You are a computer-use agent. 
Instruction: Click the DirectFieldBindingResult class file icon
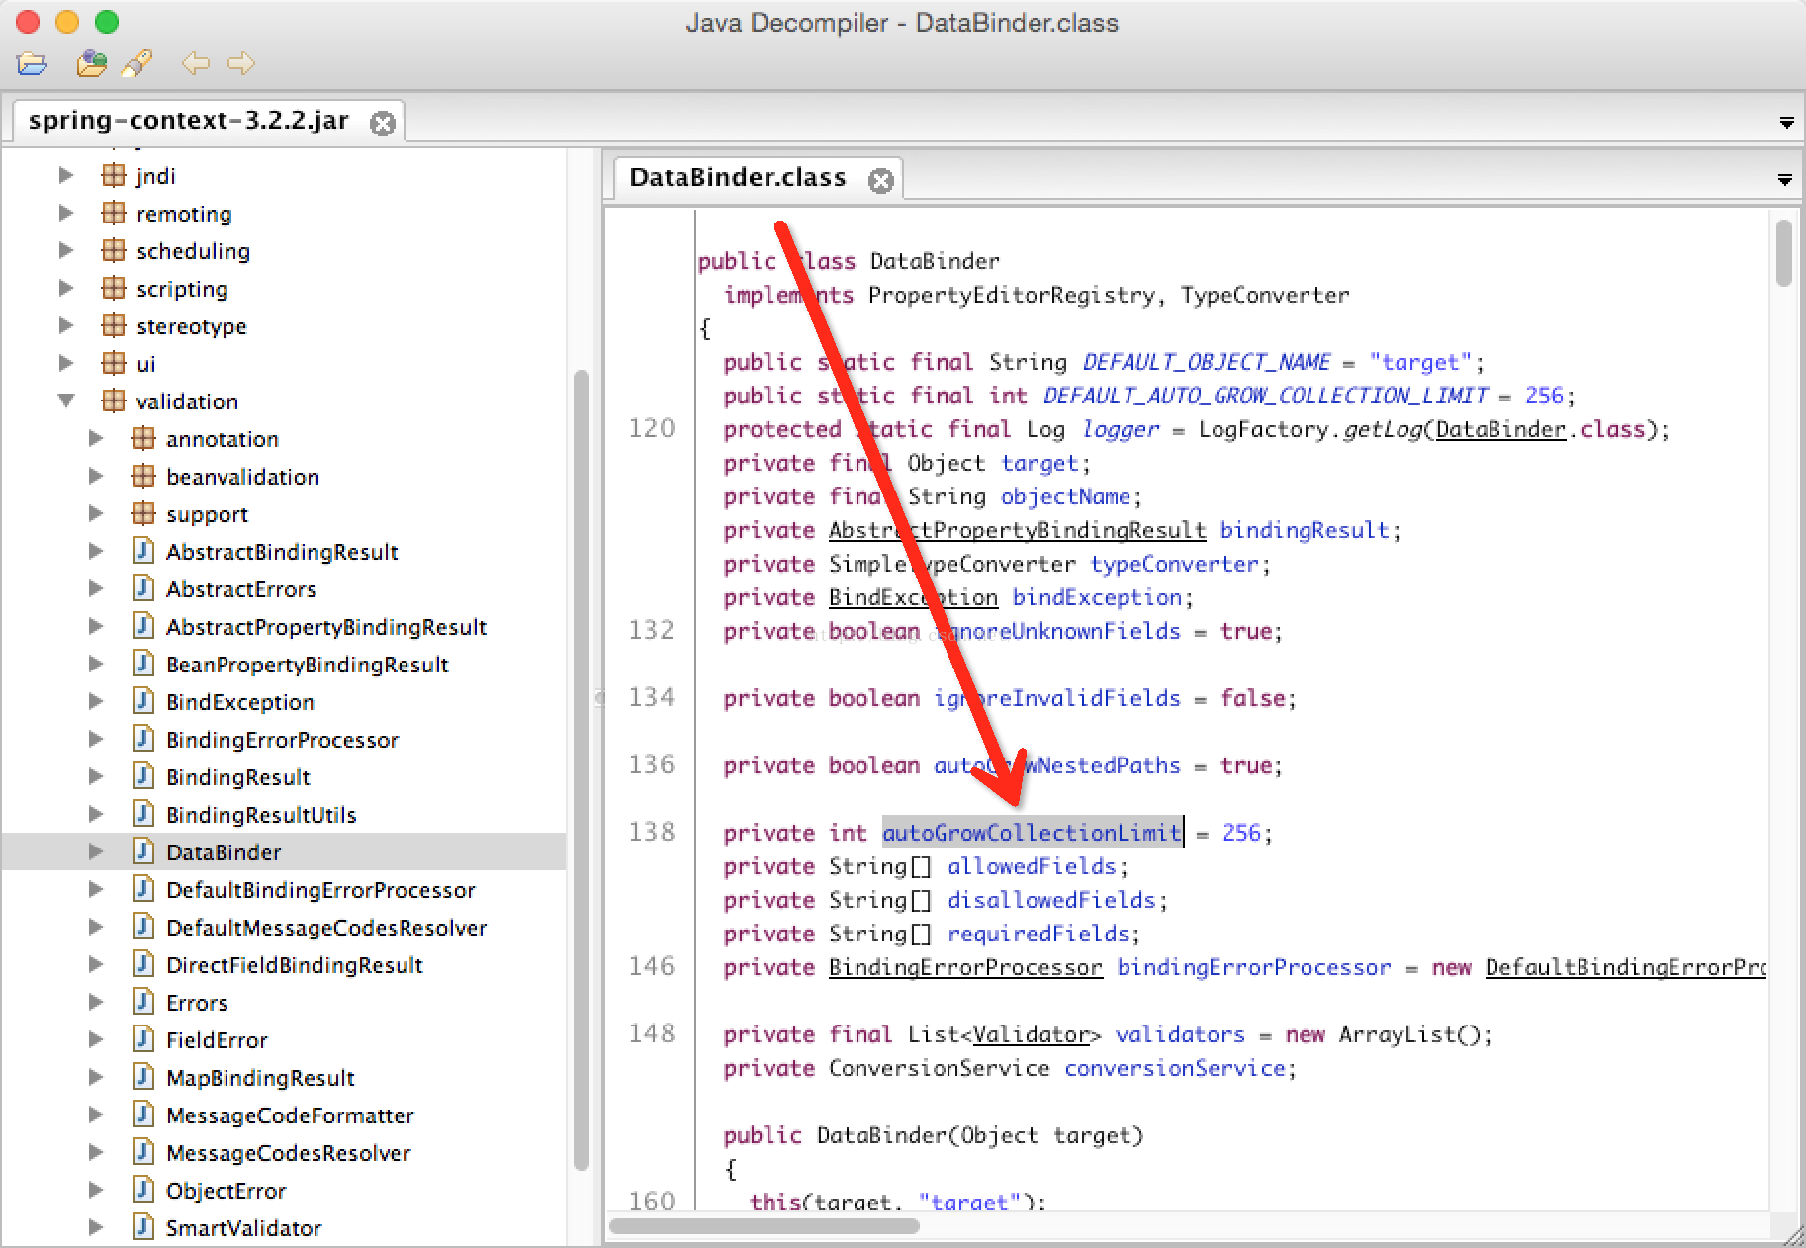[143, 964]
